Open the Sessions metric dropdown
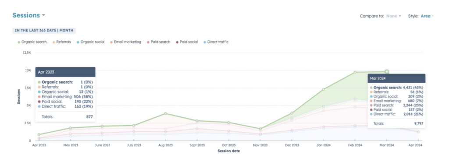Viewport: 449px width, 165px height. coord(29,15)
